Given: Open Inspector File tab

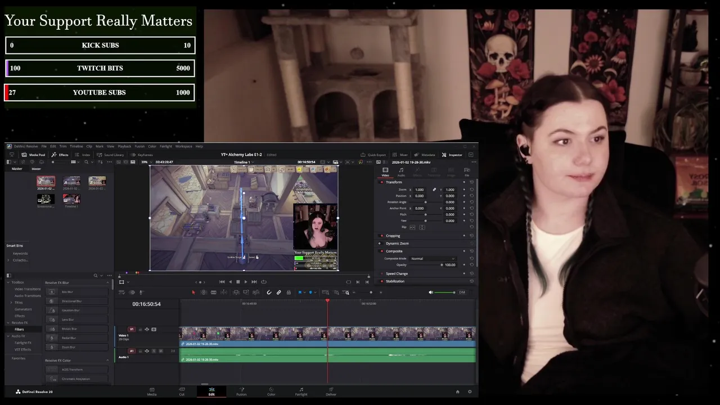Looking at the screenshot, I should 467,172.
